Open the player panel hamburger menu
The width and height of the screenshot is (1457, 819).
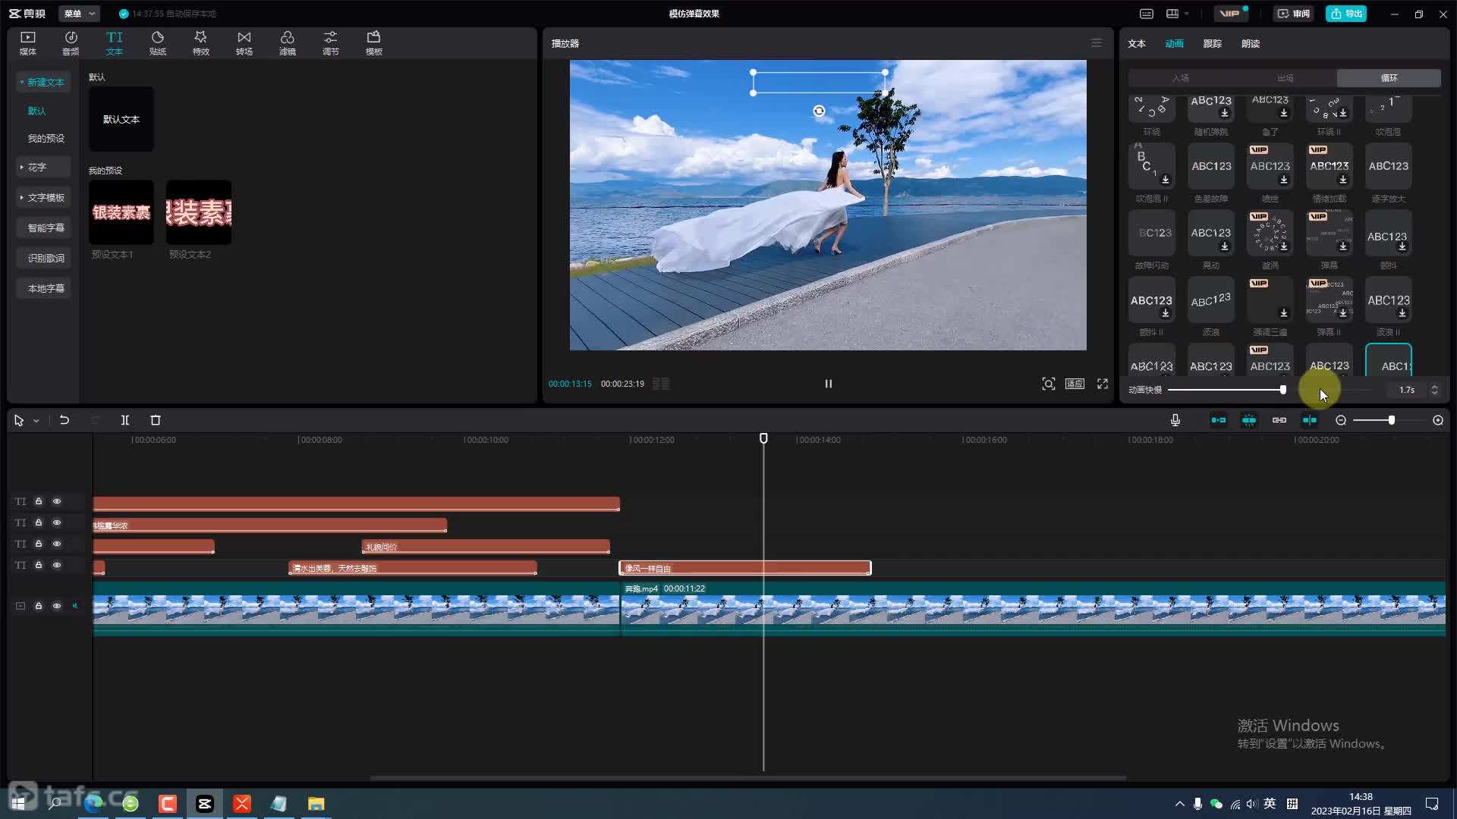[1097, 43]
